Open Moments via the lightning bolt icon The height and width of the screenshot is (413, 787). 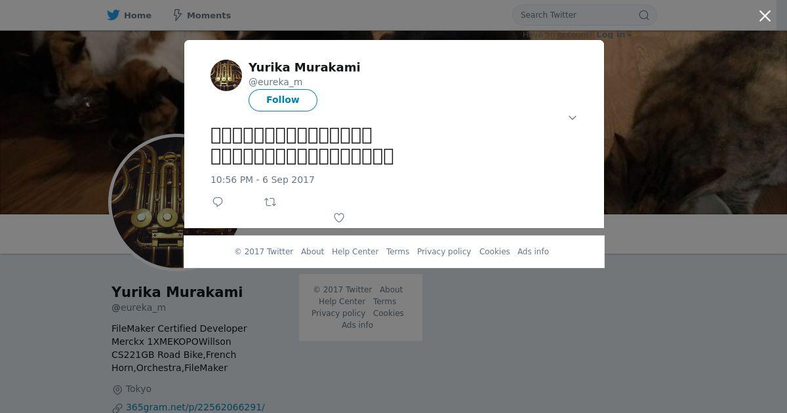coord(177,15)
